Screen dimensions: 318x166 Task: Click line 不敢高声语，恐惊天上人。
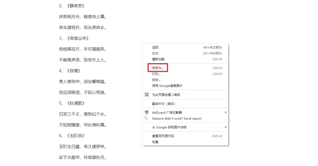(x=83, y=60)
